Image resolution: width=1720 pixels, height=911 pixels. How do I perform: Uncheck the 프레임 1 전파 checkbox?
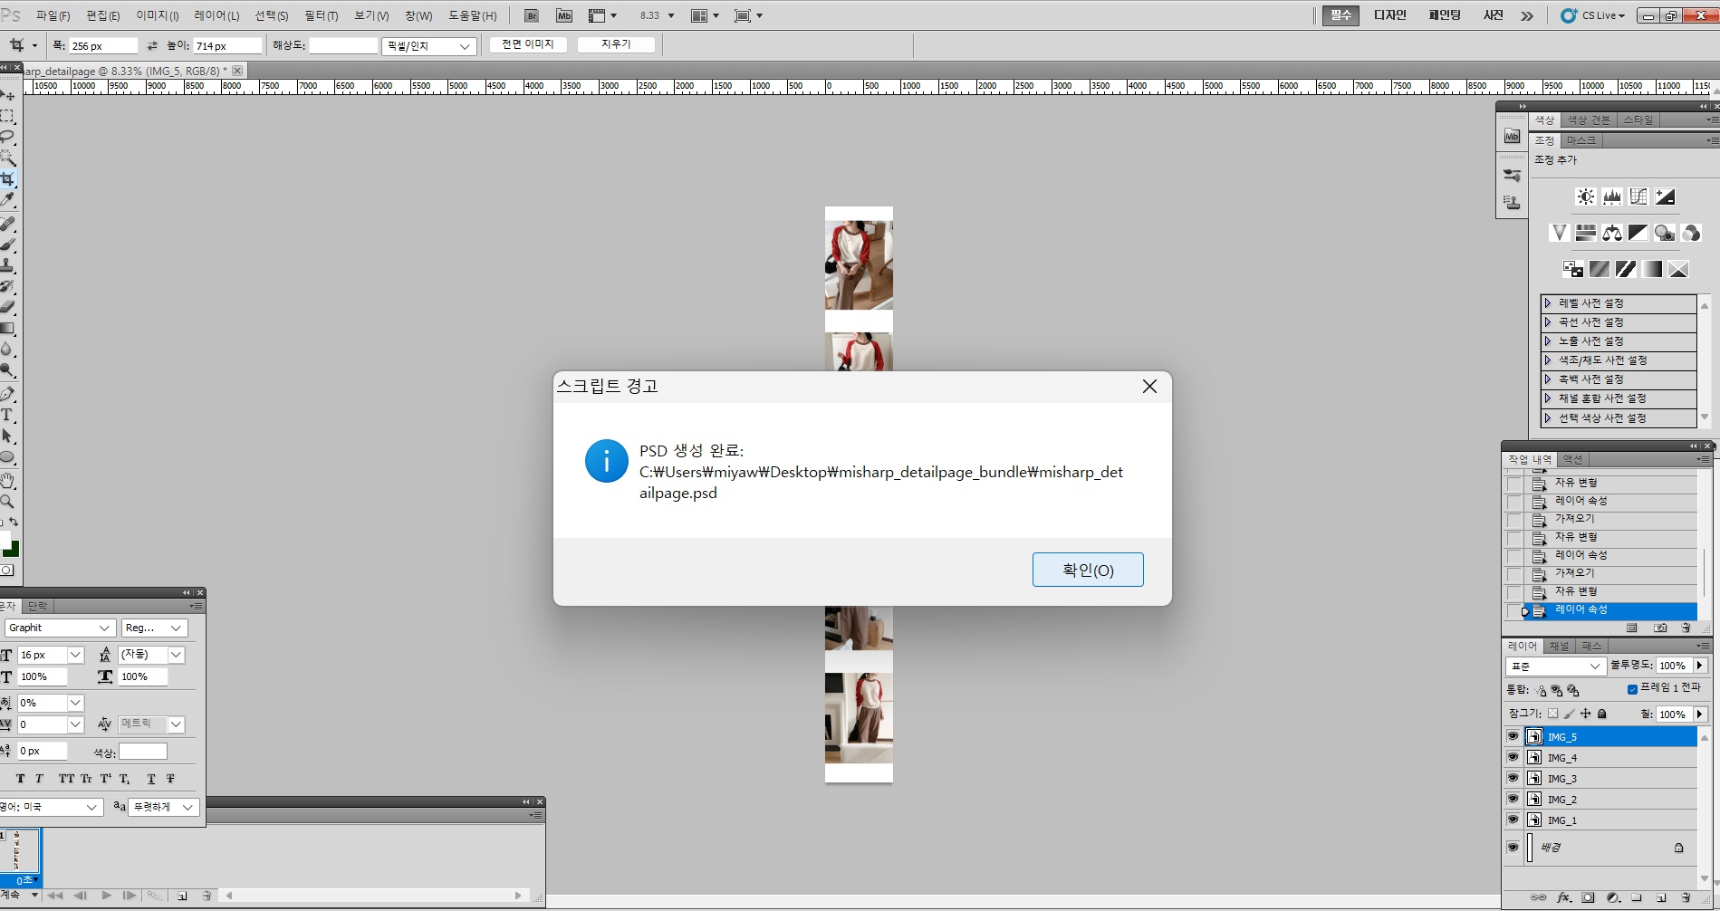click(x=1632, y=689)
